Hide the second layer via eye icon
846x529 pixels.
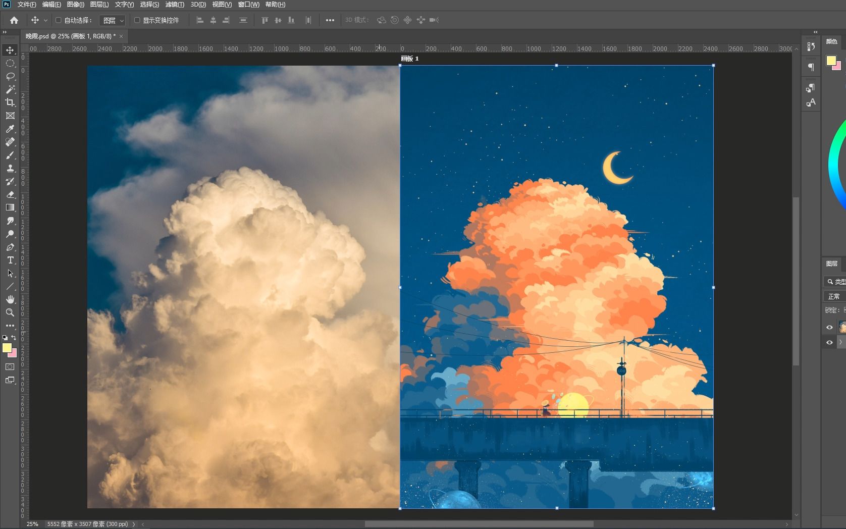[x=829, y=342]
